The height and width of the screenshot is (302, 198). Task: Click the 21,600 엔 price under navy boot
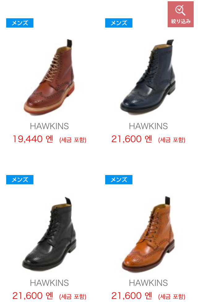(131, 139)
